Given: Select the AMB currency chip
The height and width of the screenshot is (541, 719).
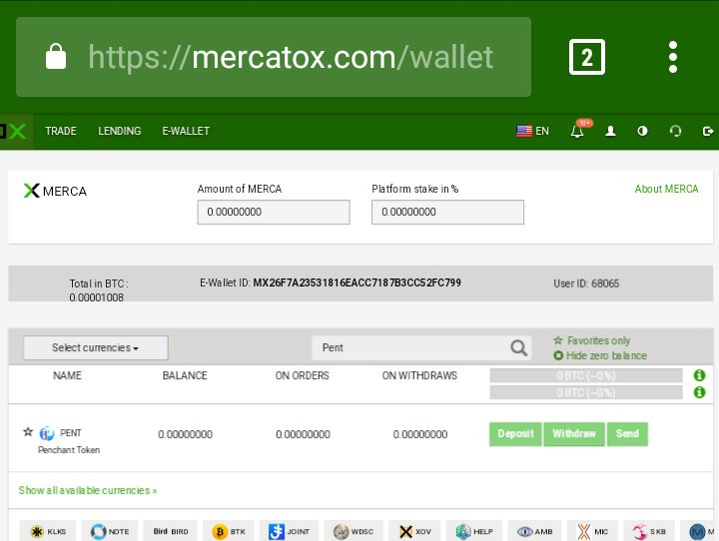Looking at the screenshot, I should tap(534, 531).
